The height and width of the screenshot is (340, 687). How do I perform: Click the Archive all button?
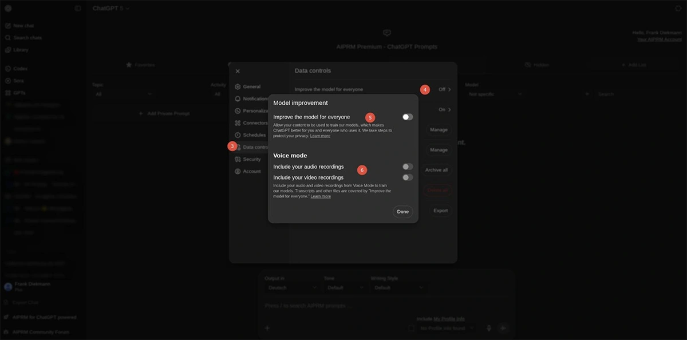(437, 170)
